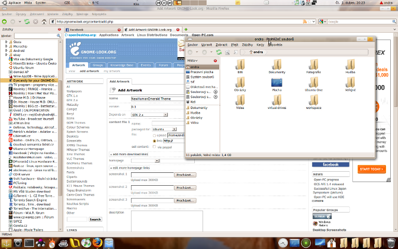This screenshot has height=249, width=398.
Task: Open Místa side pane selector dropdown
Action: [192, 61]
